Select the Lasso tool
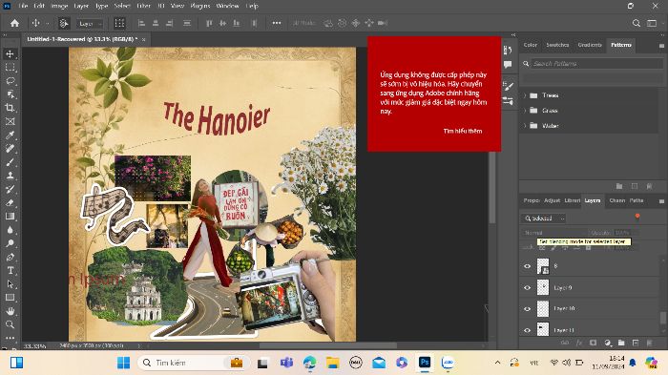This screenshot has height=375, width=668. point(10,81)
